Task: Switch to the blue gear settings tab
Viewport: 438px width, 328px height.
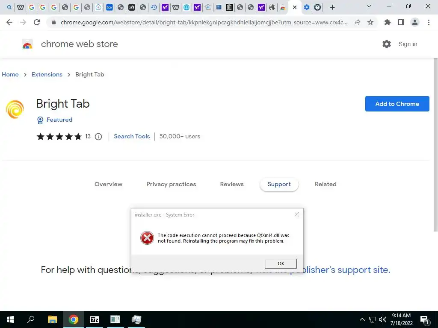Action: click(x=306, y=7)
